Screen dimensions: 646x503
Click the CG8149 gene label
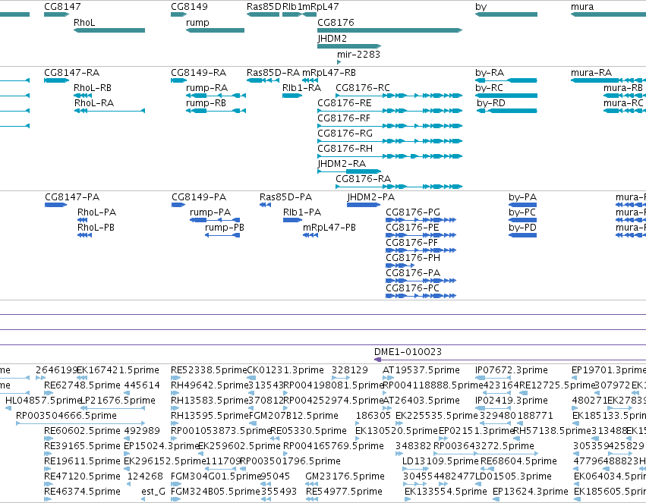tap(189, 7)
